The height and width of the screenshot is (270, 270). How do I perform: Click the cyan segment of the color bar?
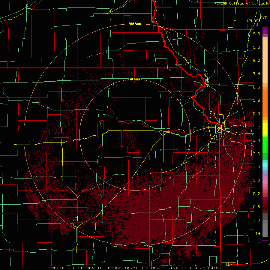click(x=265, y=165)
